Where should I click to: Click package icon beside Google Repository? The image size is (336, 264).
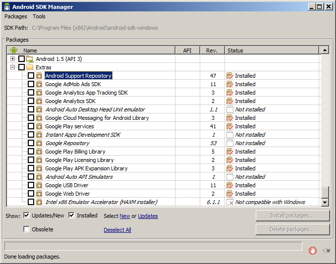click(39, 143)
